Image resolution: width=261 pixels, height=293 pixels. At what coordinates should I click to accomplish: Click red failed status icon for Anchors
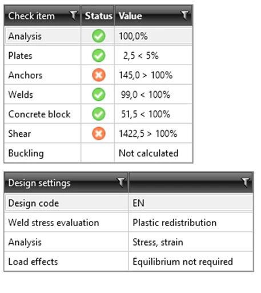pos(99,75)
